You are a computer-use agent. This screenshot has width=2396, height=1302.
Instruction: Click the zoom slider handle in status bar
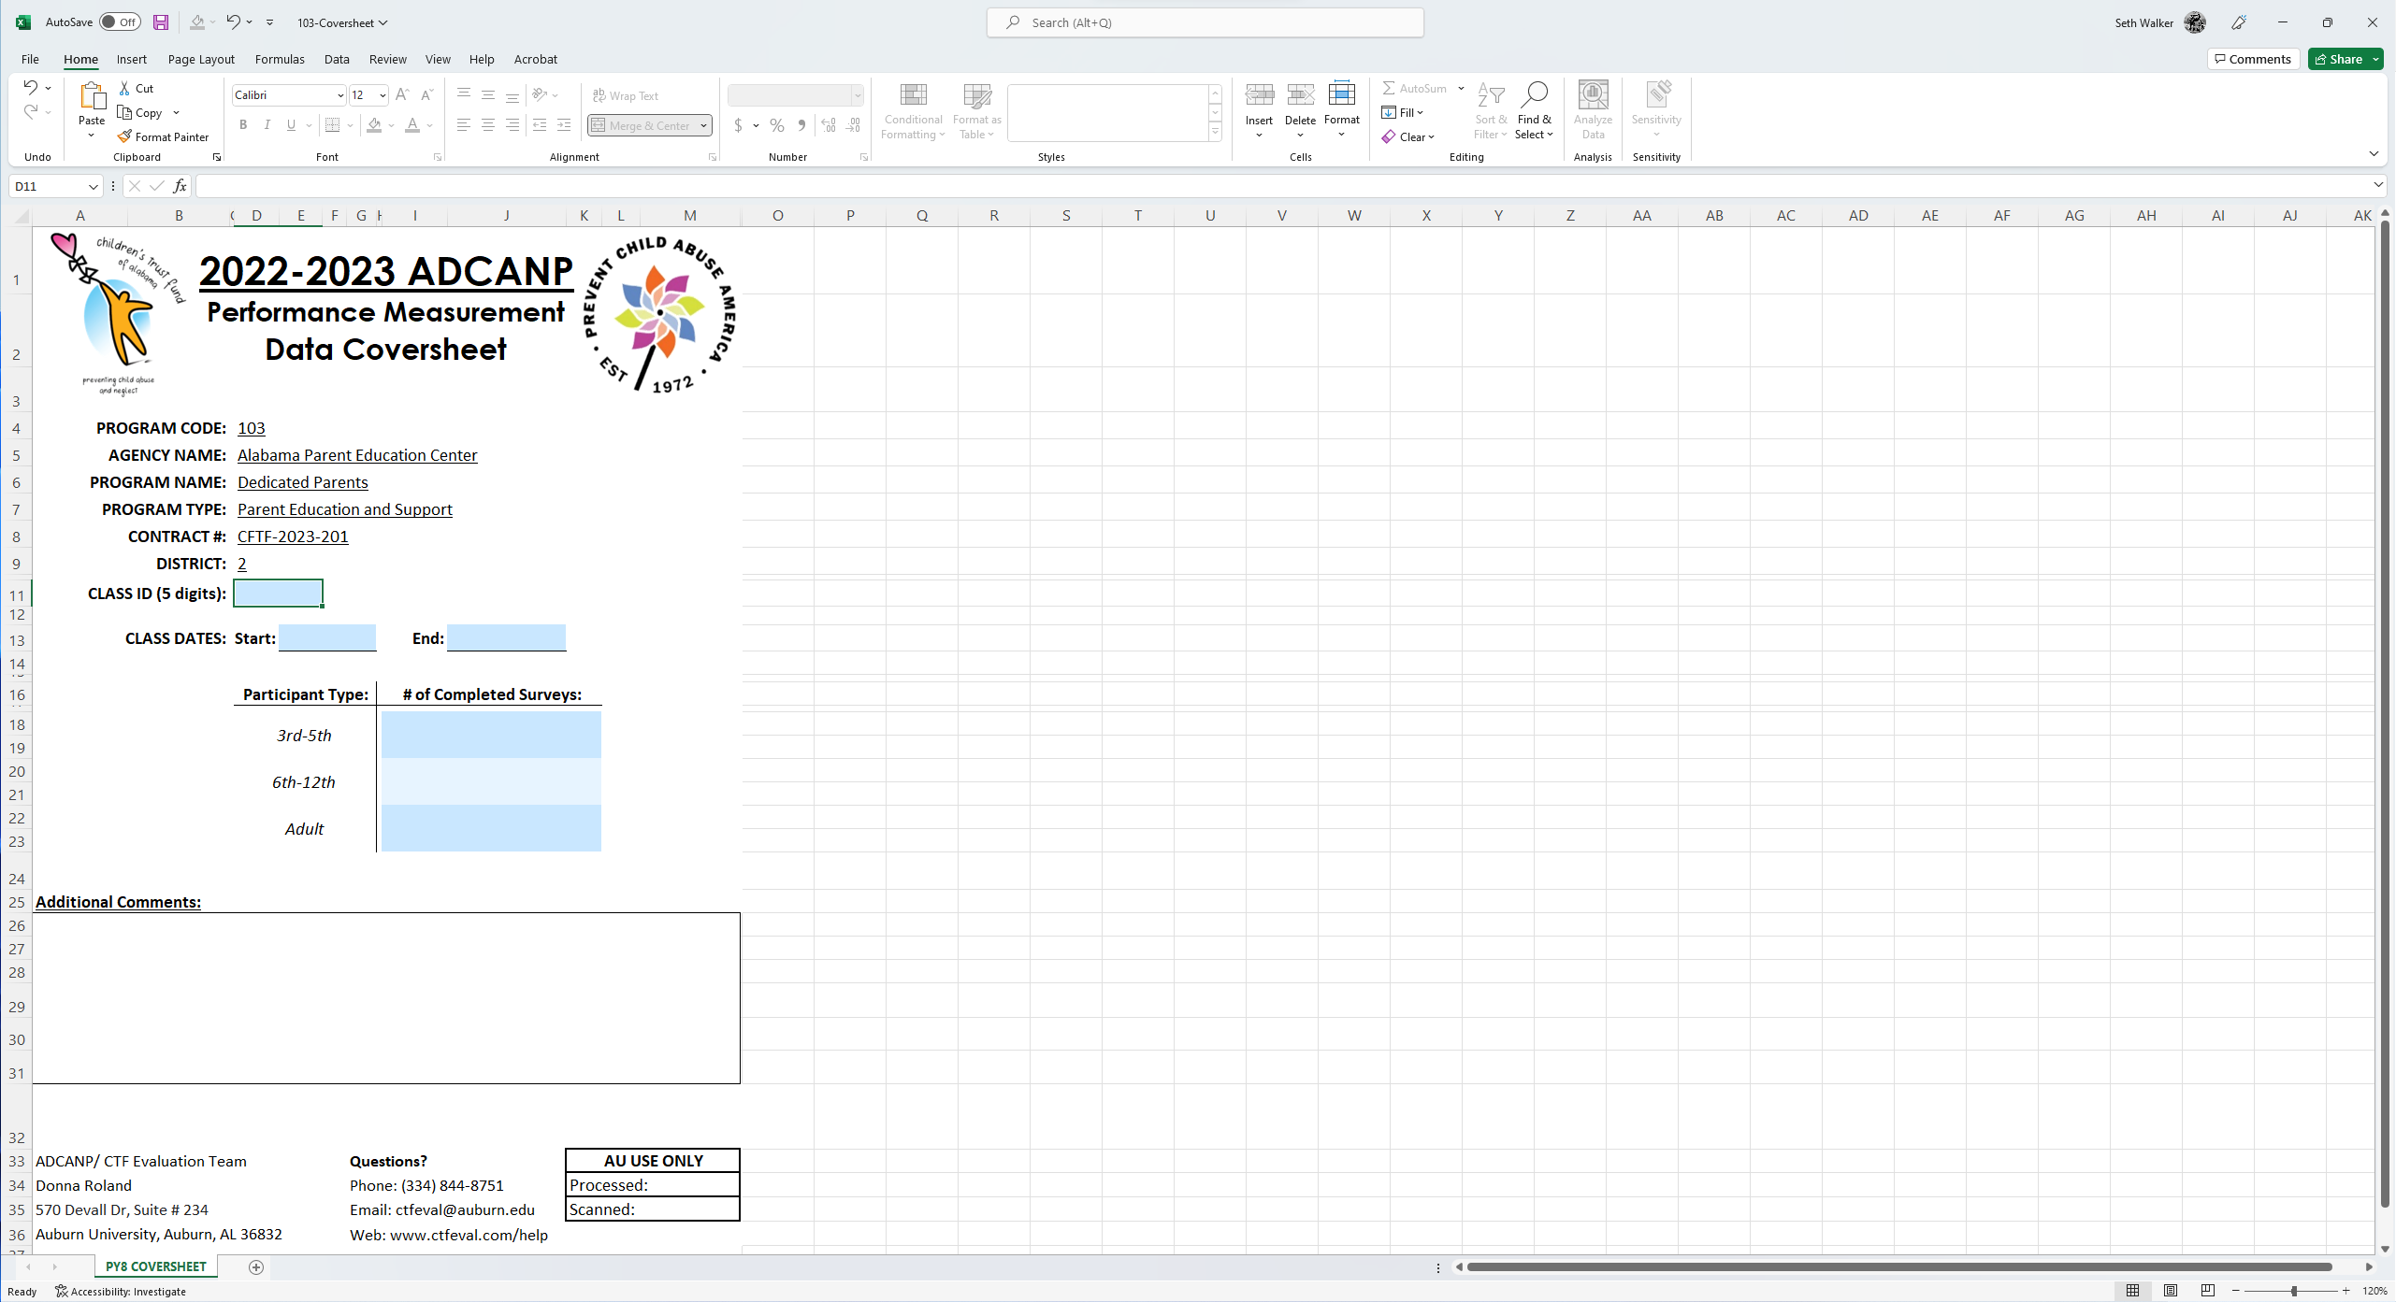click(2294, 1291)
